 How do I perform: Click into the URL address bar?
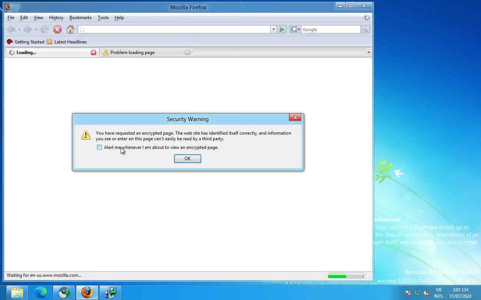(174, 29)
